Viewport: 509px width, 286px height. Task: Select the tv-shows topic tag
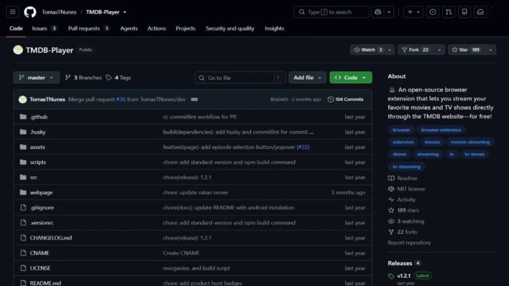(x=474, y=155)
